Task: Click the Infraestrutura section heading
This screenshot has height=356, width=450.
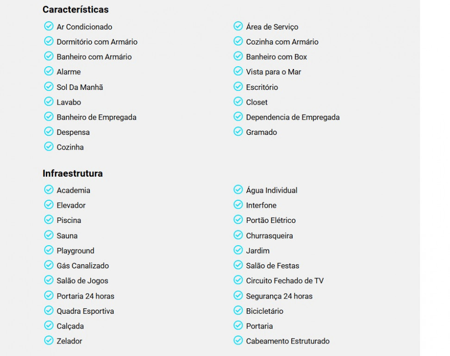Action: point(73,173)
